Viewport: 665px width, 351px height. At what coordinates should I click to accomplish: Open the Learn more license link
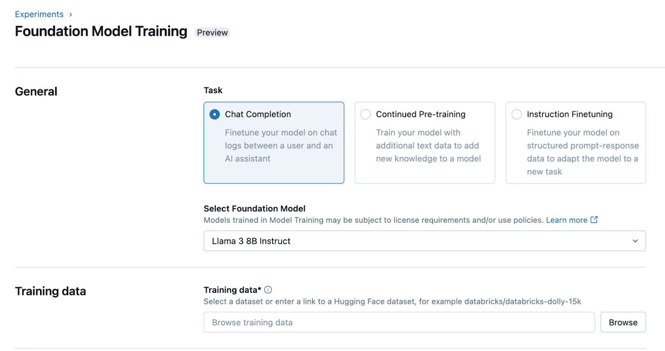(x=568, y=220)
